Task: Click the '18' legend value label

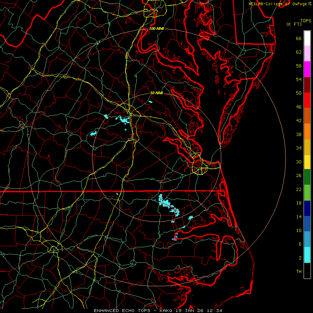Action: coord(299,203)
